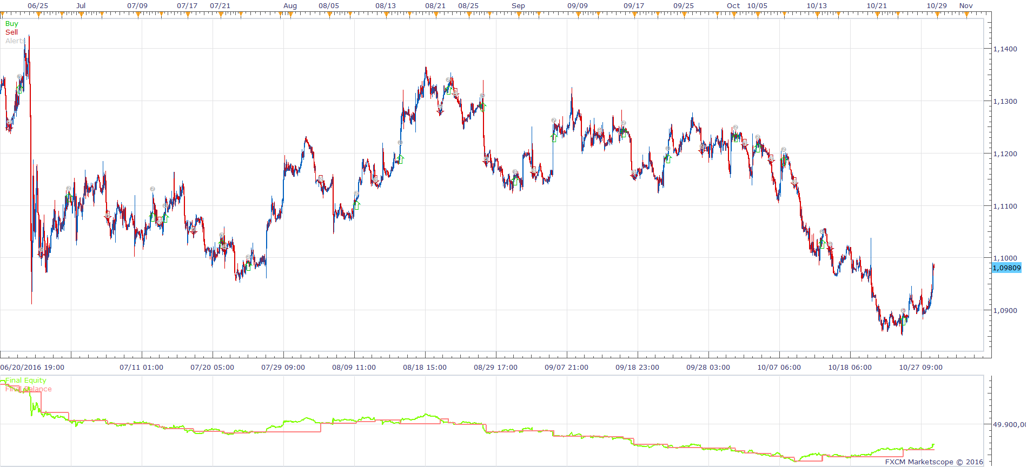Click the orange marker under the Nov label

coord(966,15)
